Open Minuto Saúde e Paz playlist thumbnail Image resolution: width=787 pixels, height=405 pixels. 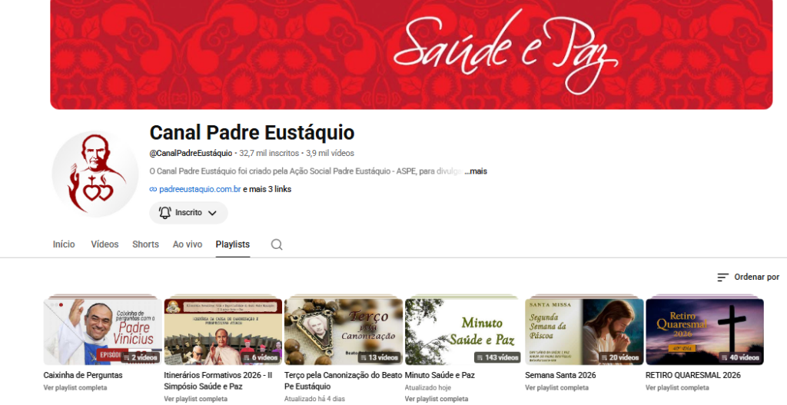(463, 331)
